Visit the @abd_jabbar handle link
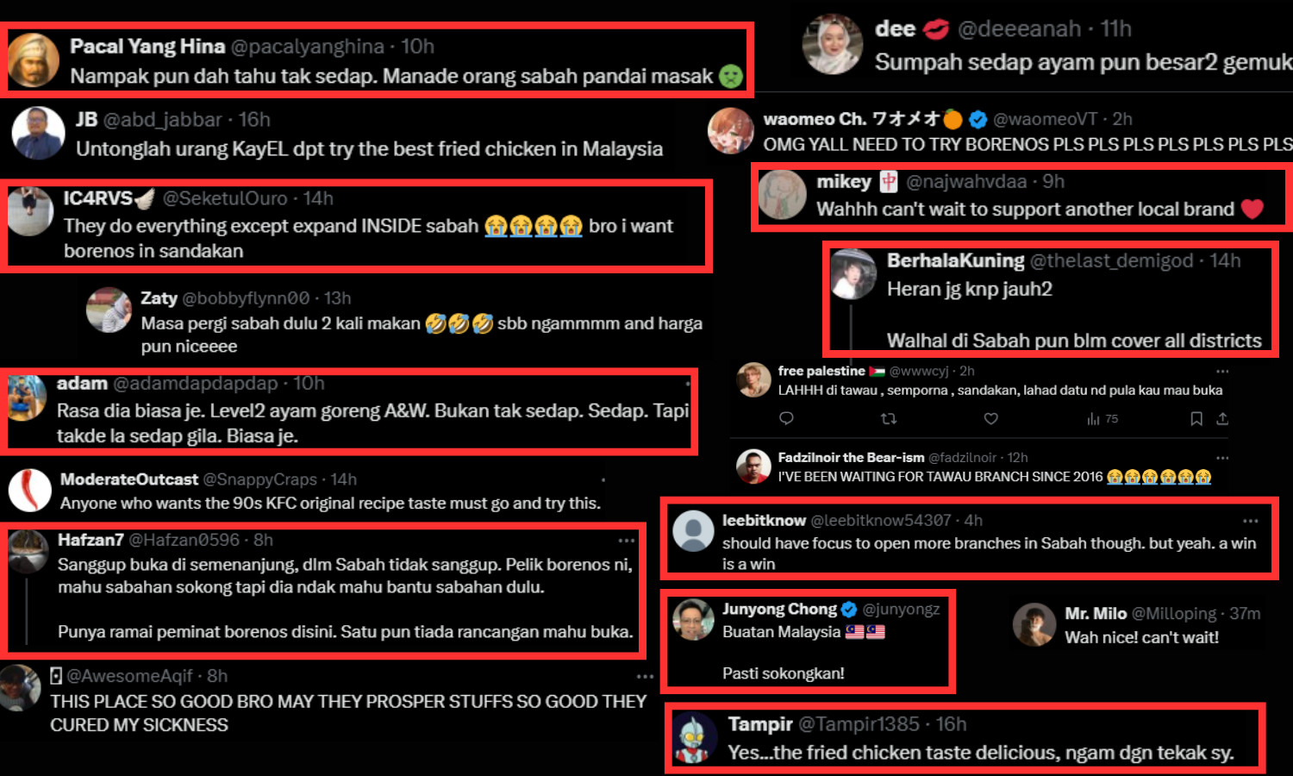 pyautogui.click(x=163, y=120)
